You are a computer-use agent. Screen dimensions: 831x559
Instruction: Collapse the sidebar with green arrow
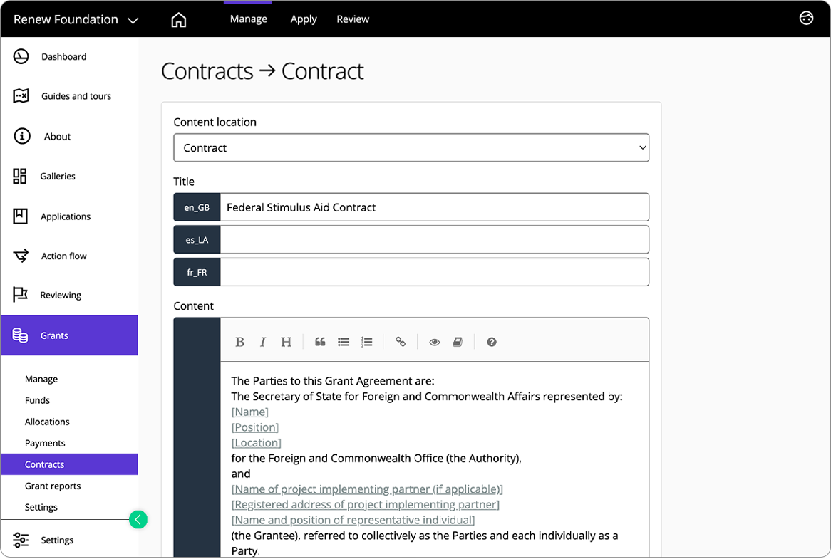pos(138,520)
